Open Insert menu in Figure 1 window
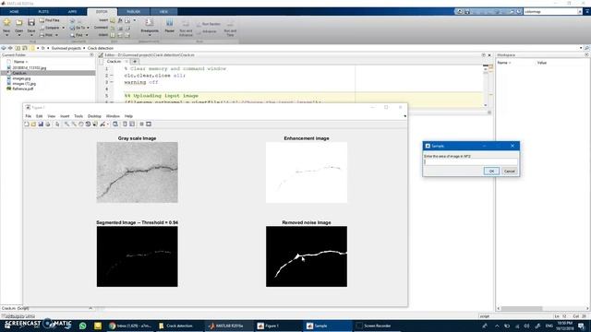This screenshot has width=591, height=332. 65,116
